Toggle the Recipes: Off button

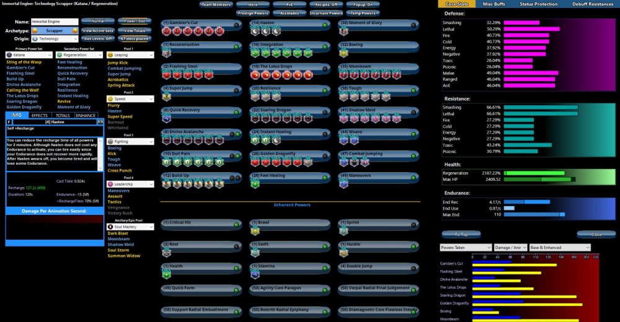(325, 4)
